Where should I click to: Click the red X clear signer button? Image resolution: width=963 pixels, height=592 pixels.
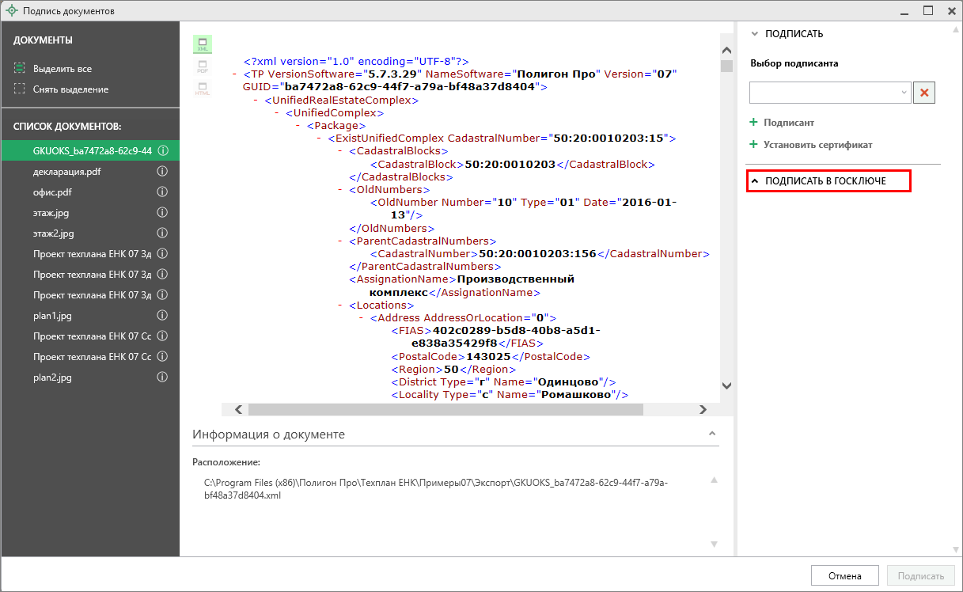tap(924, 93)
